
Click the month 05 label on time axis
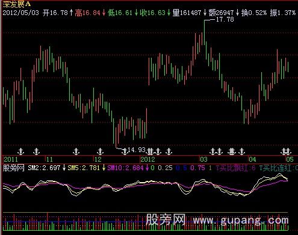coord(290,159)
